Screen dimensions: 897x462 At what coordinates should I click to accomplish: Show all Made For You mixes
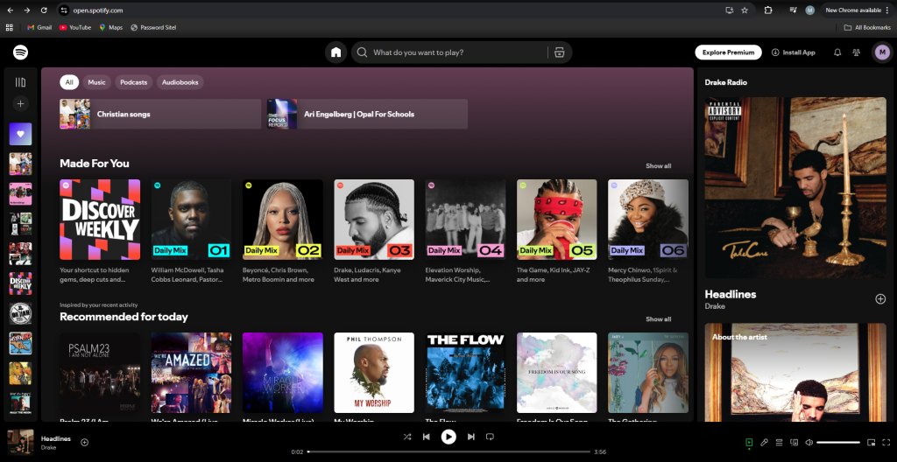[x=658, y=165]
